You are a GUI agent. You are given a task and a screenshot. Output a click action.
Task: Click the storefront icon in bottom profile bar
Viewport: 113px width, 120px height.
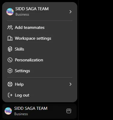pos(69,111)
